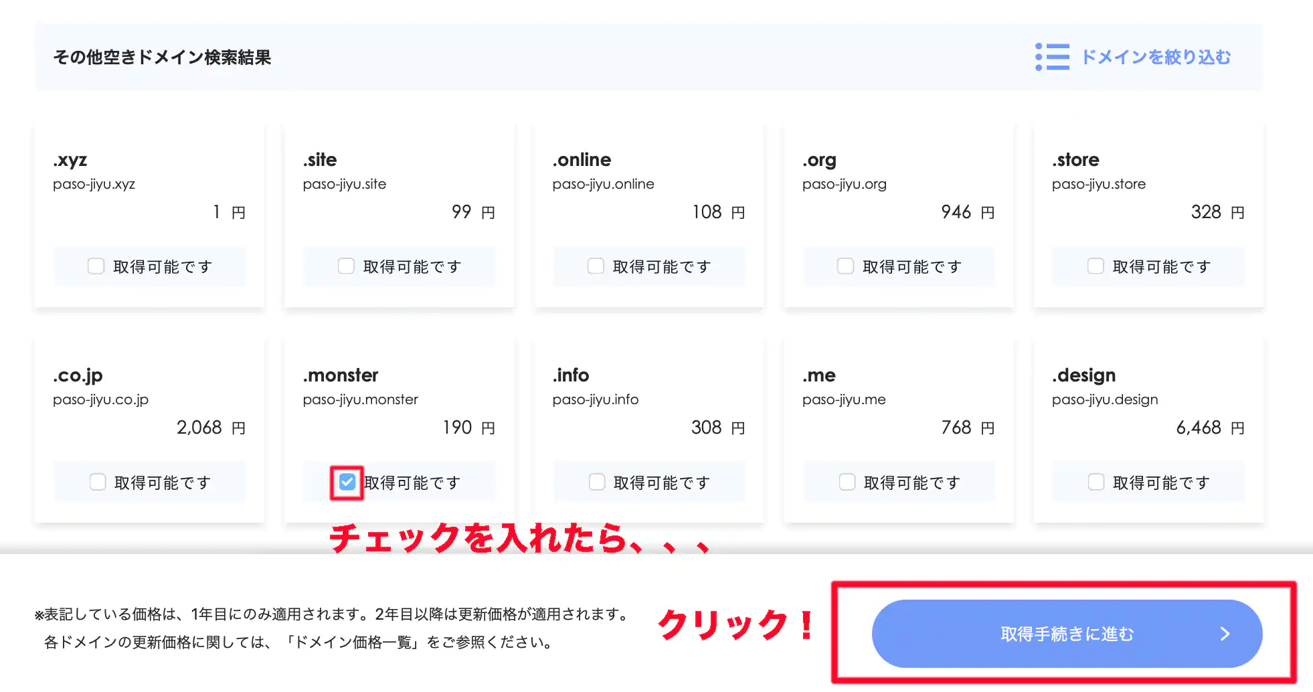Tick the .online availability checkbox
1313x692 pixels.
pyautogui.click(x=596, y=266)
